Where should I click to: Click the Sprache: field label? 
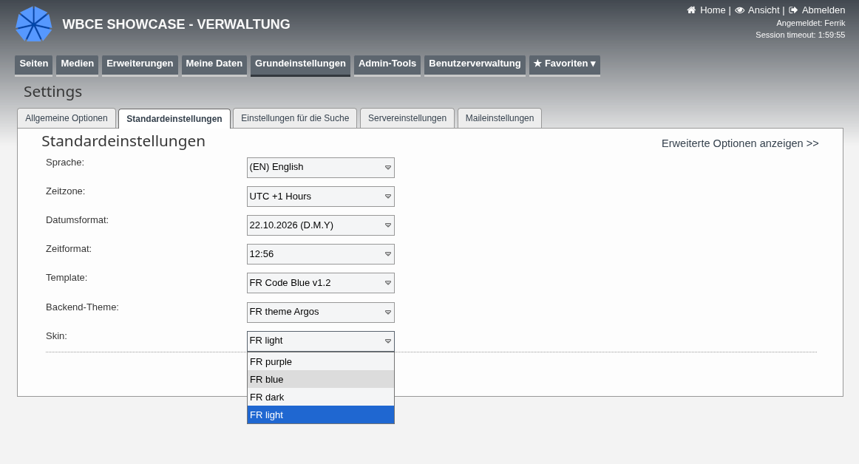(65, 162)
